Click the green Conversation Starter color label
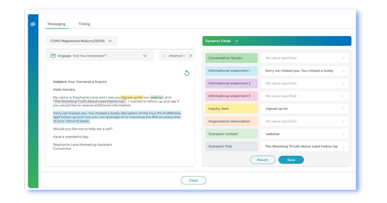The image size is (387, 203). pyautogui.click(x=231, y=58)
